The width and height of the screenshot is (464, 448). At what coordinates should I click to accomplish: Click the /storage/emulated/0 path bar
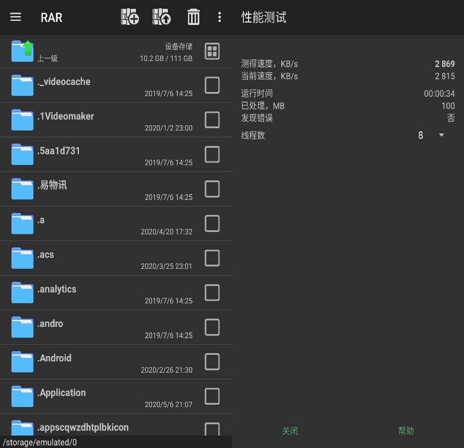(116, 442)
